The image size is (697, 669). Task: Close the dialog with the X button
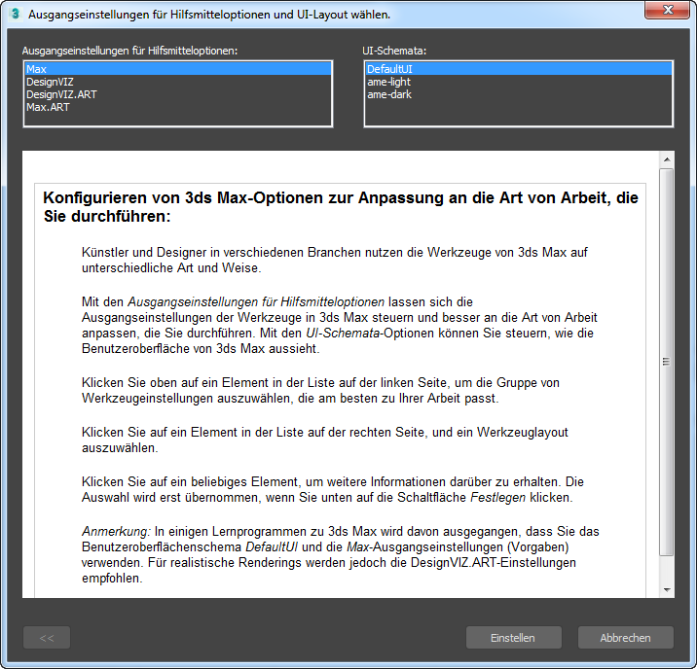pos(667,10)
